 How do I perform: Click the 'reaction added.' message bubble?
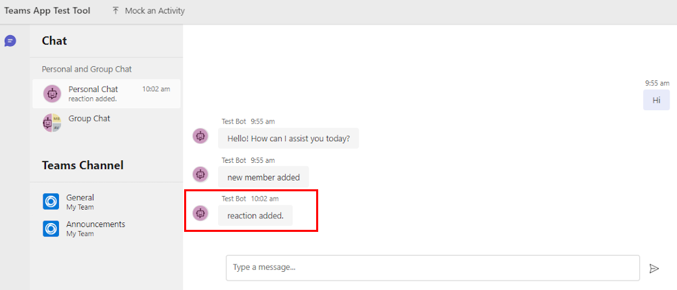(x=255, y=216)
